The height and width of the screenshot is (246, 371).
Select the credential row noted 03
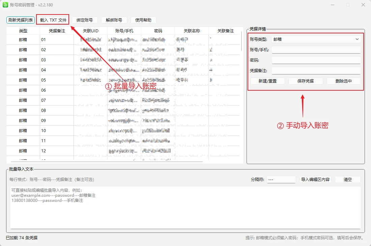click(123, 60)
